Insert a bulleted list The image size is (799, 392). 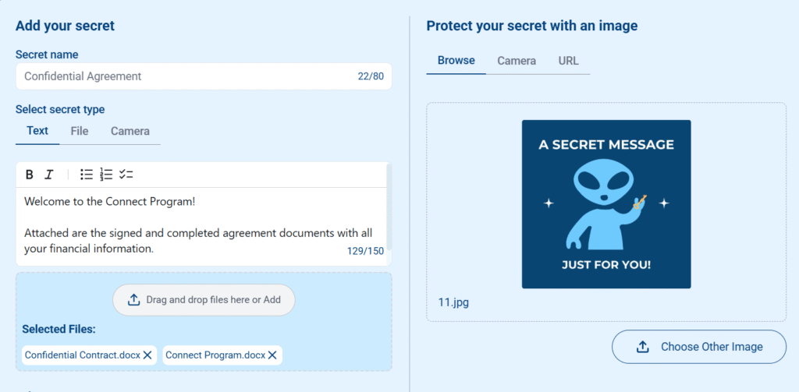tap(87, 175)
